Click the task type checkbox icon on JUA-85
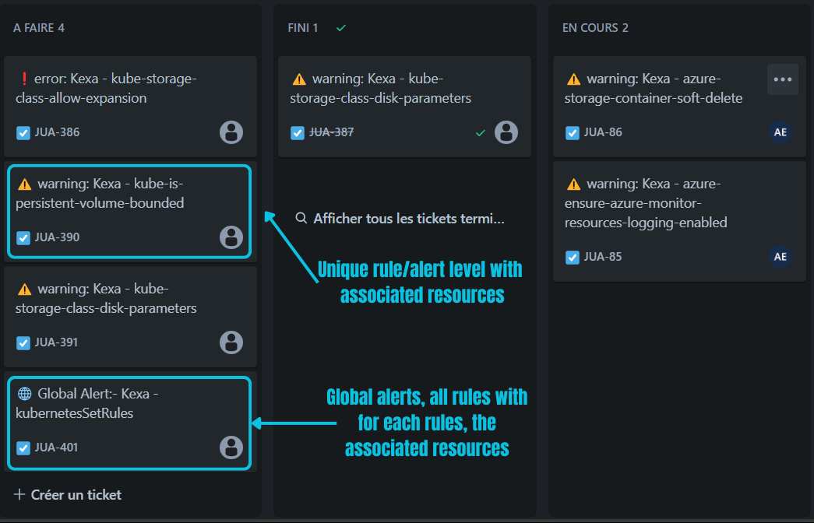The width and height of the screenshot is (814, 523). 573,257
